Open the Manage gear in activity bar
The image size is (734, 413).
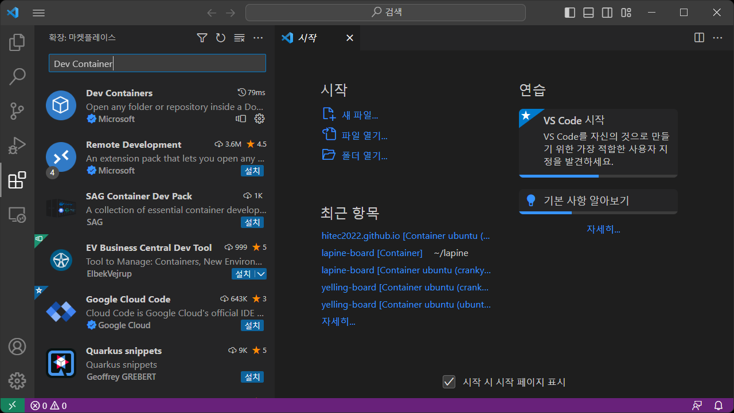click(17, 380)
